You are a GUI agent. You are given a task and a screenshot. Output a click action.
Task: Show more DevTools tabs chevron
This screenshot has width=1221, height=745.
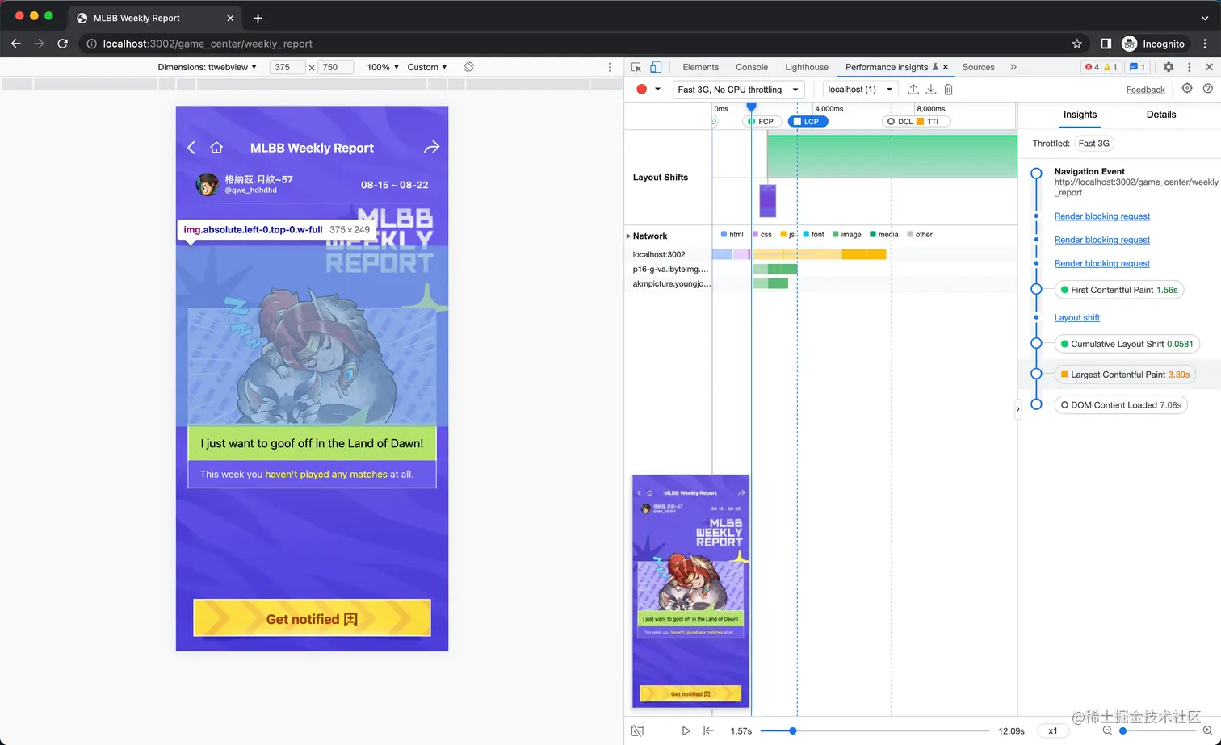click(1013, 67)
